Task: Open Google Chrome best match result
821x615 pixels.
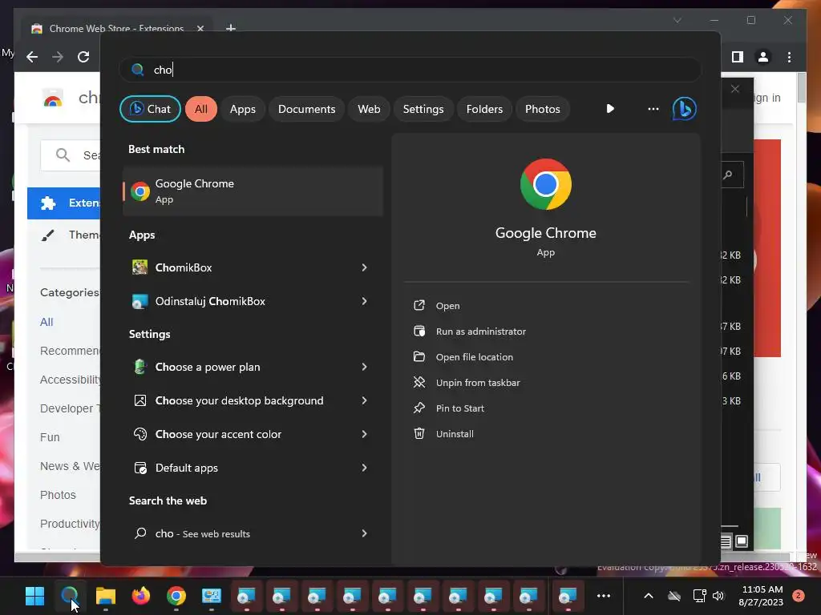Action: point(253,191)
